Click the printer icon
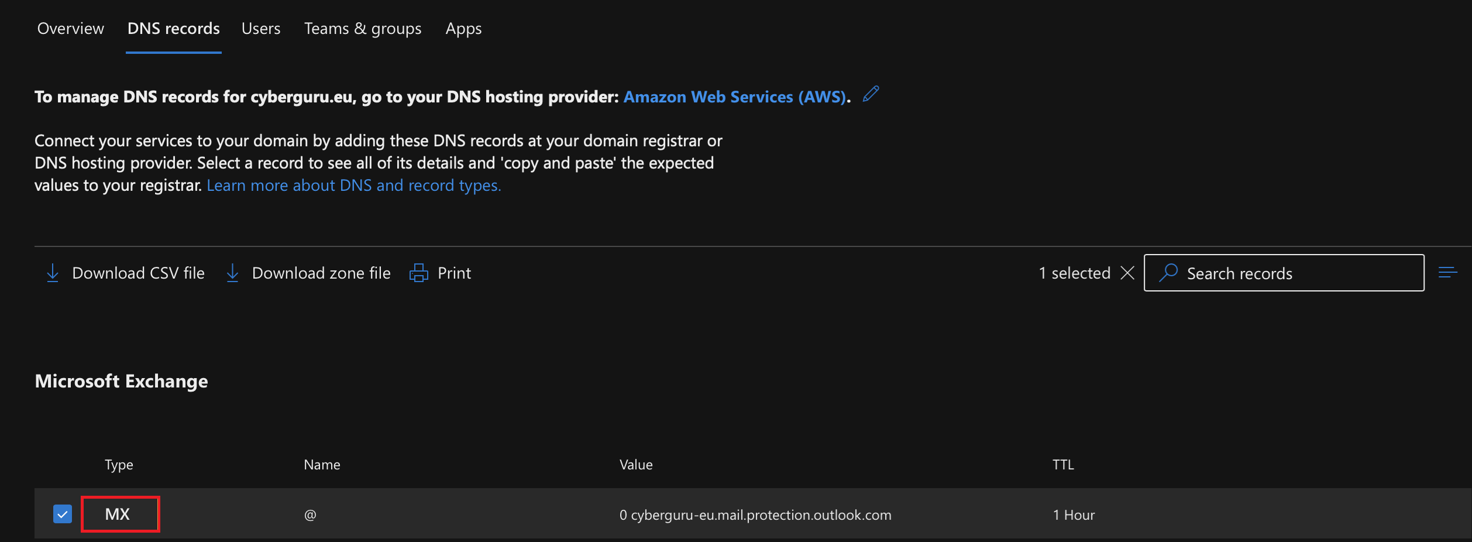 click(419, 273)
